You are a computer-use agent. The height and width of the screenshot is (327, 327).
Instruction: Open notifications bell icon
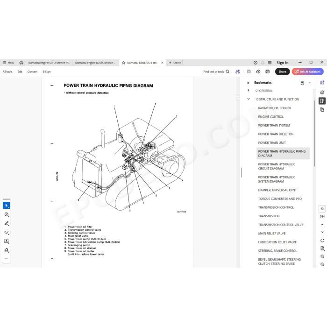(x=263, y=63)
